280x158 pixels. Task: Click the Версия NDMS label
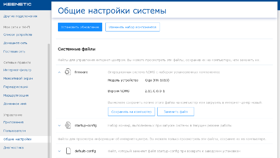point(118,91)
